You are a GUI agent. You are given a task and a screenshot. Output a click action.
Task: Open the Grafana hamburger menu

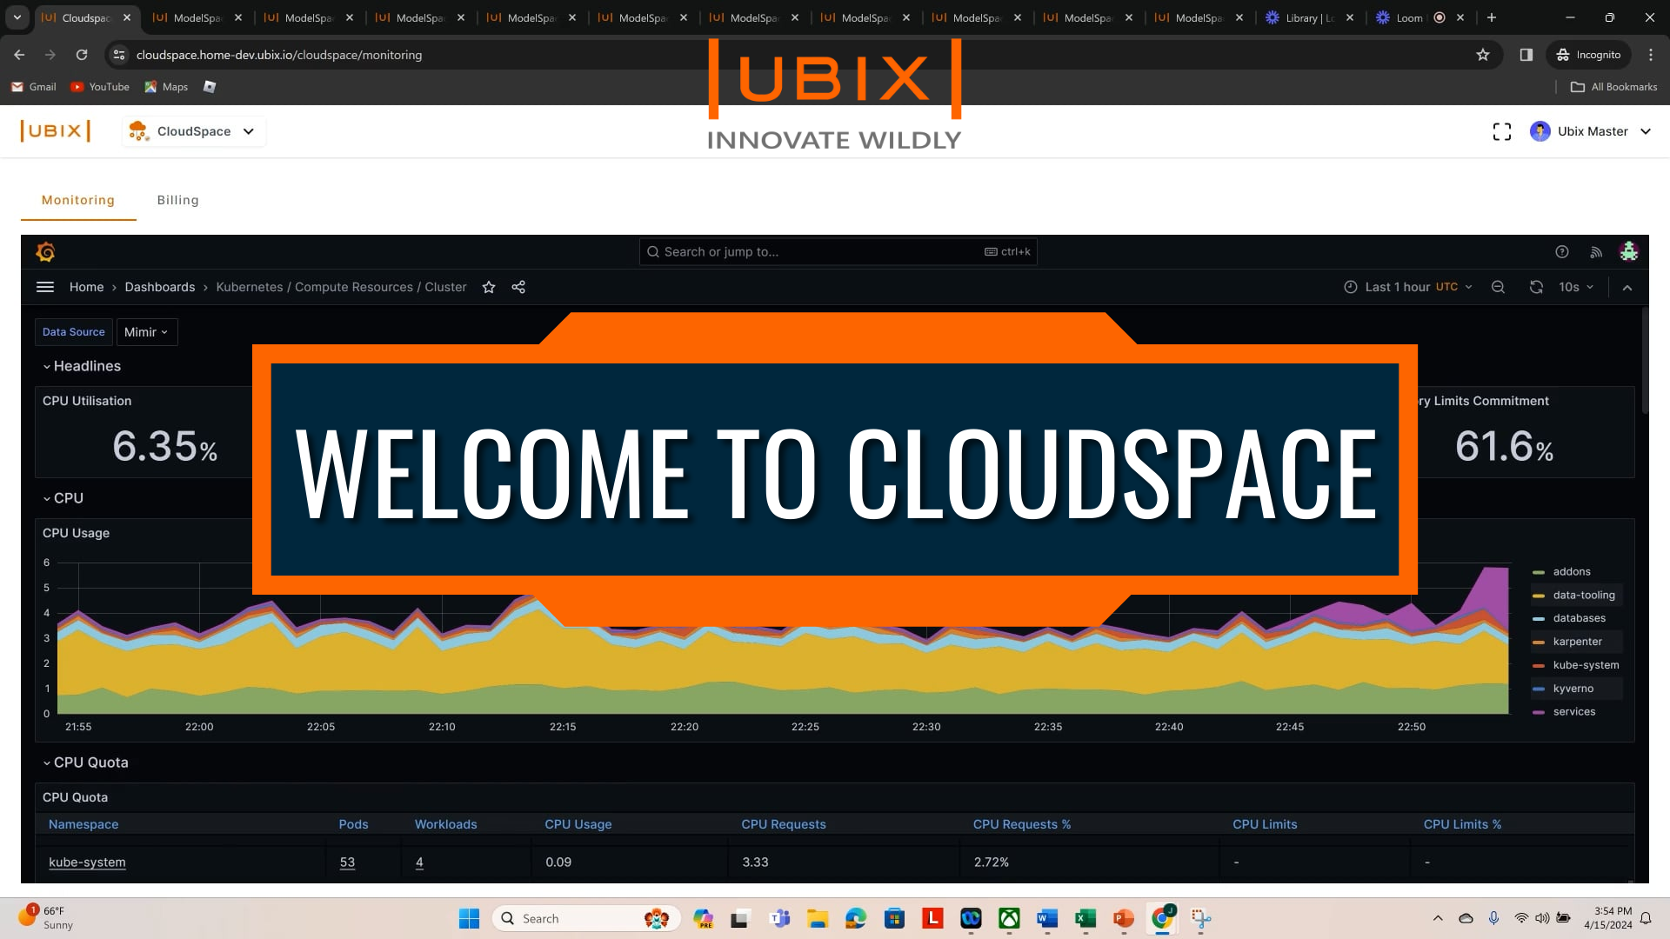click(x=45, y=287)
